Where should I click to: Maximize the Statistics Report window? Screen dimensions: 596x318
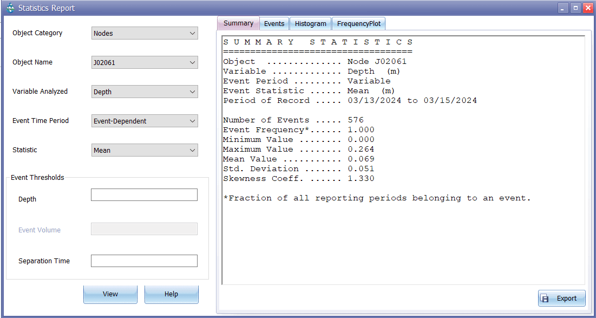pyautogui.click(x=575, y=8)
